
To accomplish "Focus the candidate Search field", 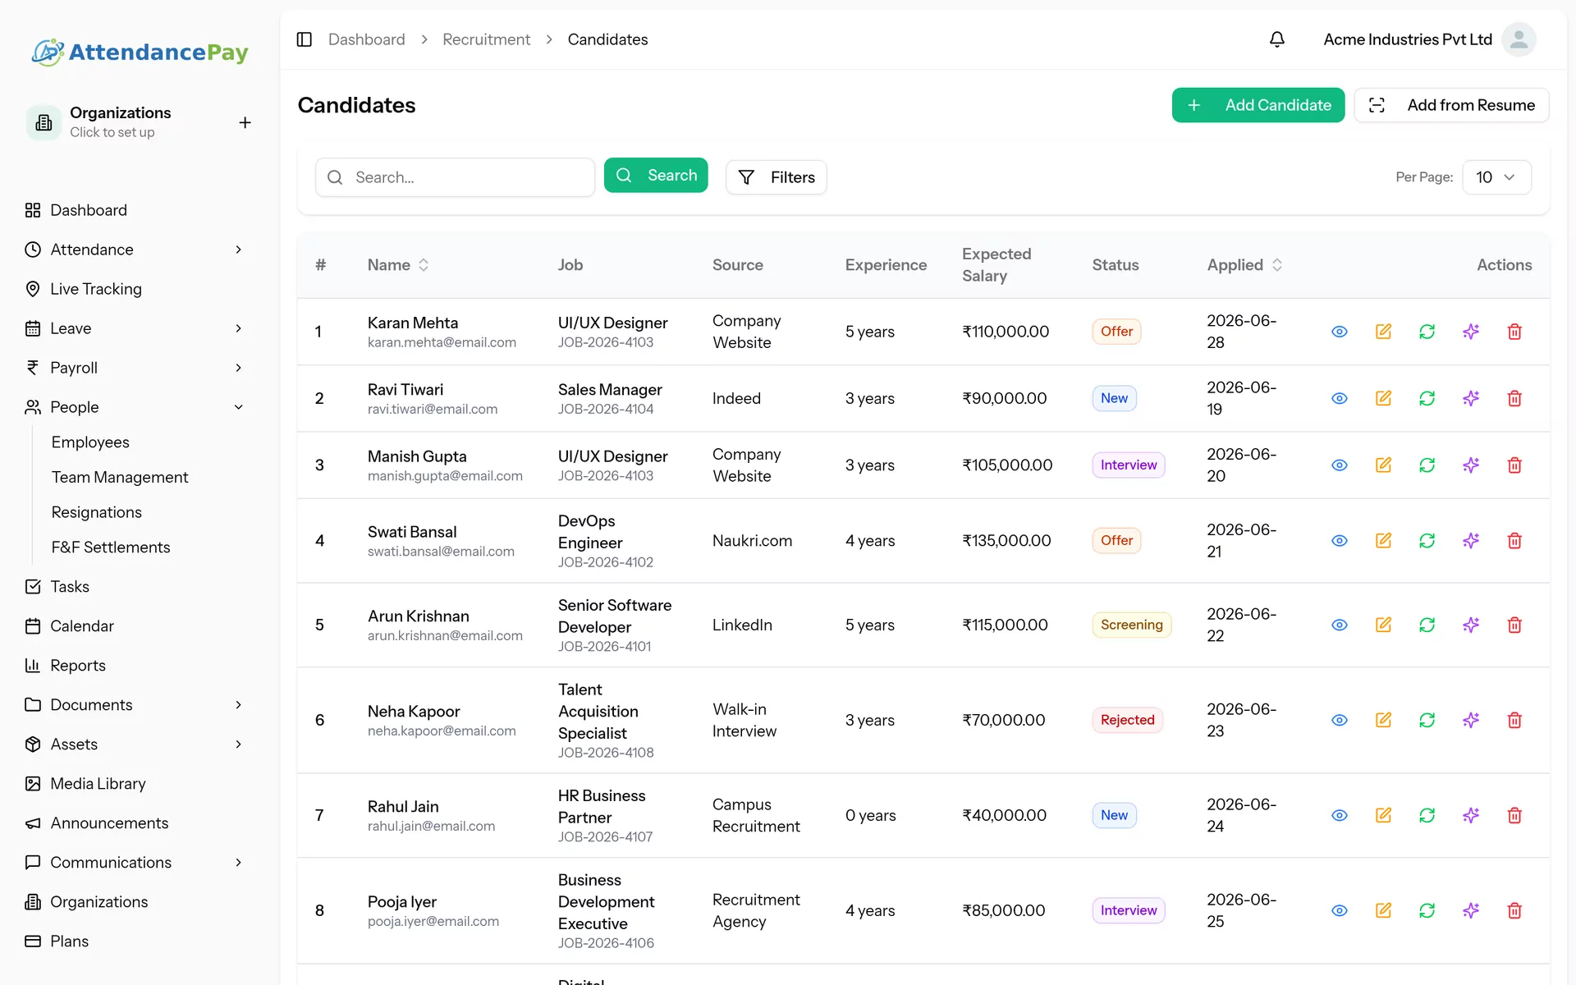I will [455, 177].
